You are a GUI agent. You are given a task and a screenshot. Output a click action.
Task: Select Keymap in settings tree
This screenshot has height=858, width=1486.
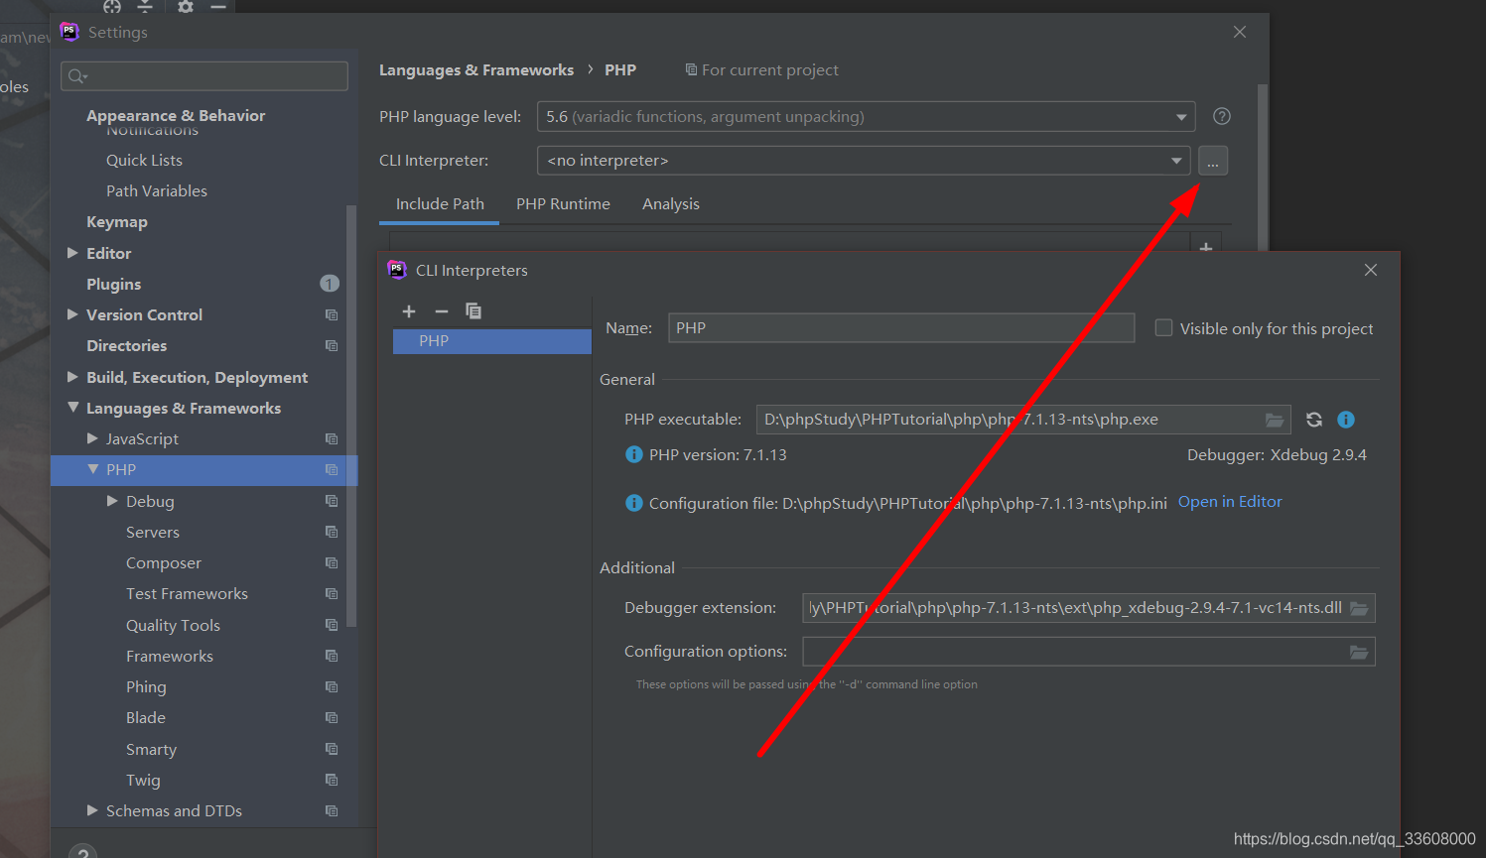click(x=117, y=222)
